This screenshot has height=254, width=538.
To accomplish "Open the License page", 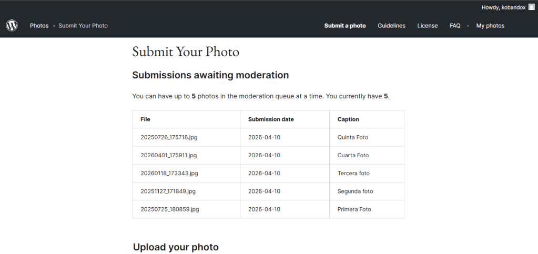I will [x=428, y=26].
